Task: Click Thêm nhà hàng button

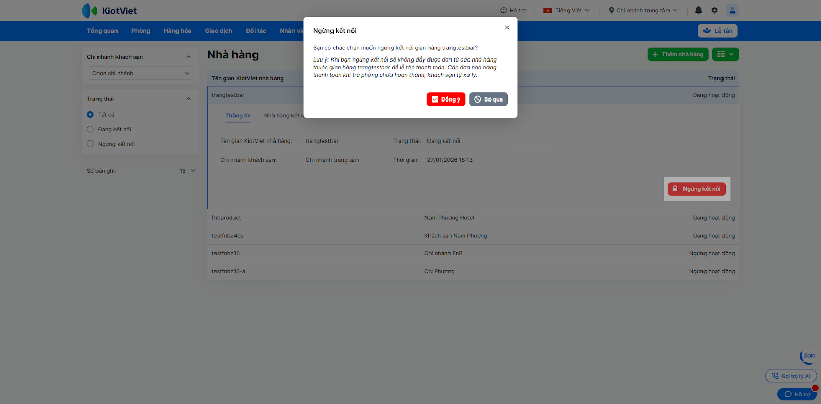Action: coord(678,54)
